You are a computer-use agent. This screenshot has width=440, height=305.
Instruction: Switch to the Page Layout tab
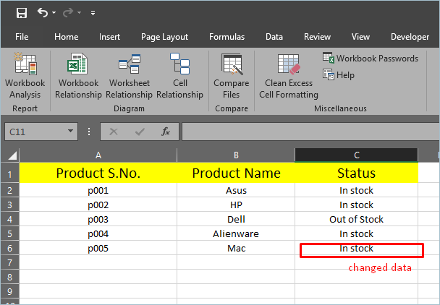(x=164, y=37)
